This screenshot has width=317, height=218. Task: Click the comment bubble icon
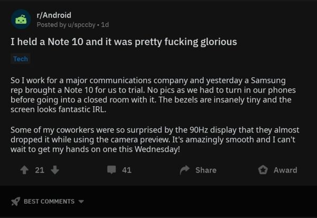tap(111, 170)
